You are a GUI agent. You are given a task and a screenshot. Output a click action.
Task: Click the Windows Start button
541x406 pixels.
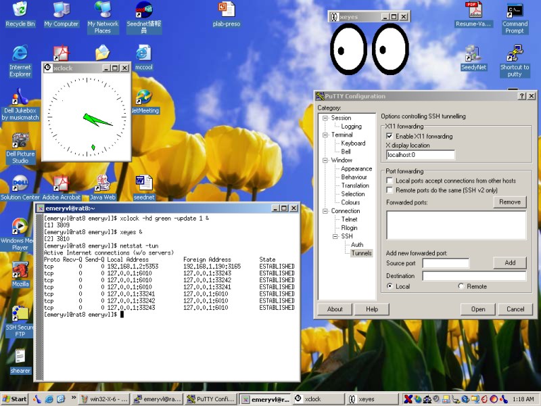click(15, 399)
